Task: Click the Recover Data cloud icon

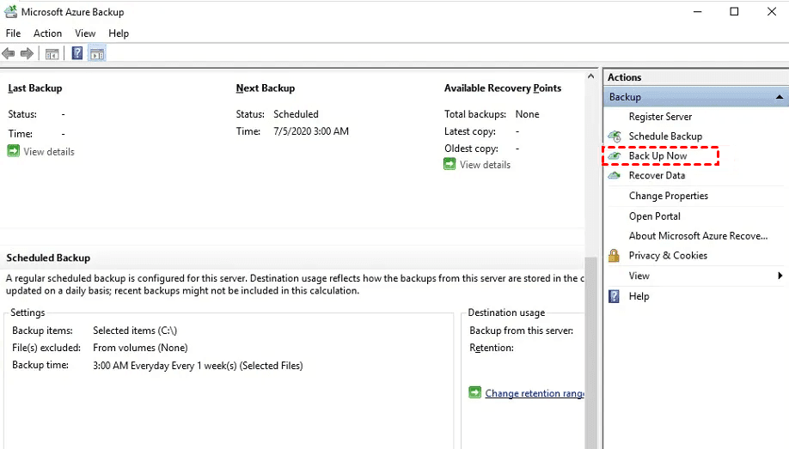Action: pyautogui.click(x=615, y=175)
